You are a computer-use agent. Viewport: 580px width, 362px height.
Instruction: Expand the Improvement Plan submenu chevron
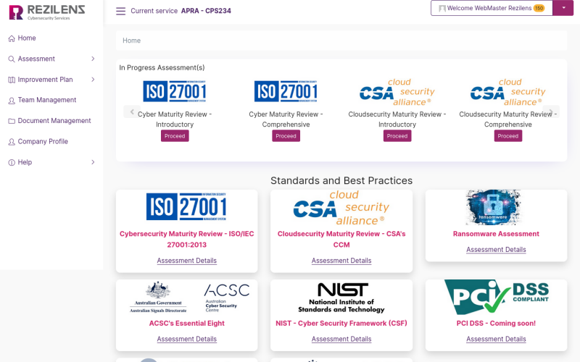coord(93,80)
